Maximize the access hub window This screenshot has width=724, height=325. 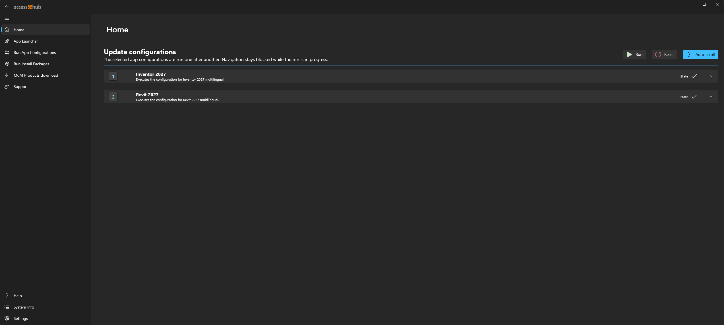coord(704,4)
